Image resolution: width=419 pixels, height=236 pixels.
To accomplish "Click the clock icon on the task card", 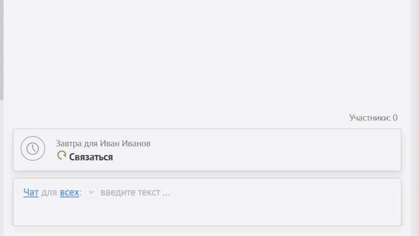I will click(x=32, y=148).
